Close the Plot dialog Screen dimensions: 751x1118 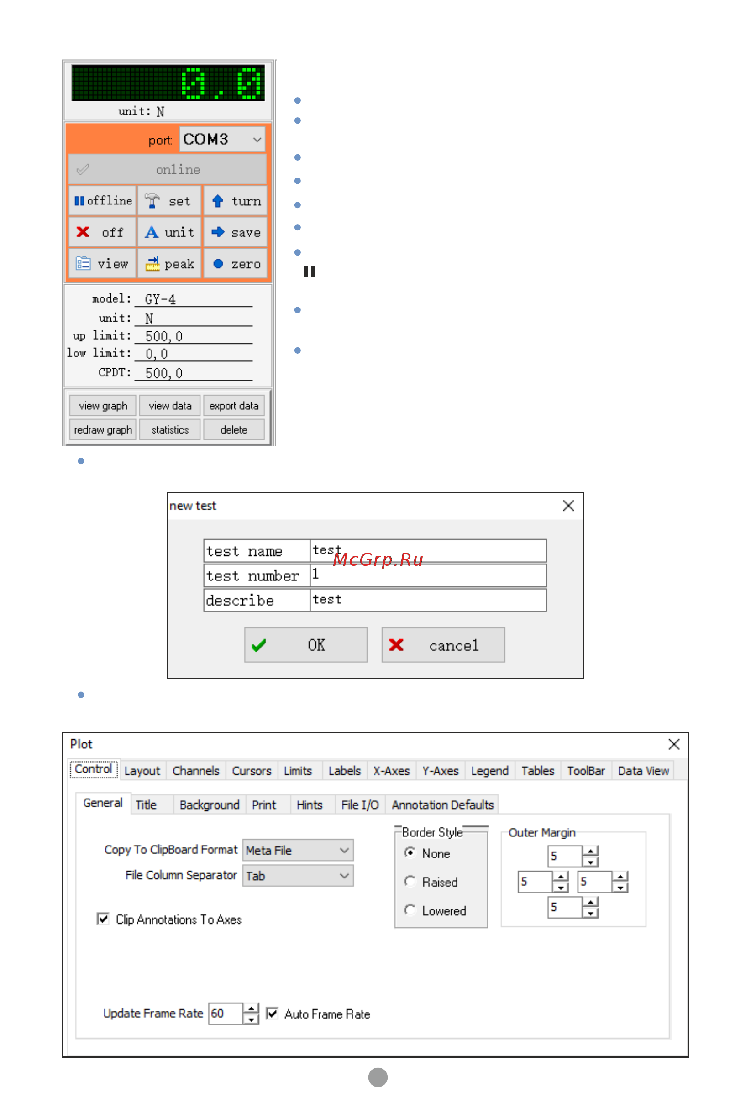point(674,744)
